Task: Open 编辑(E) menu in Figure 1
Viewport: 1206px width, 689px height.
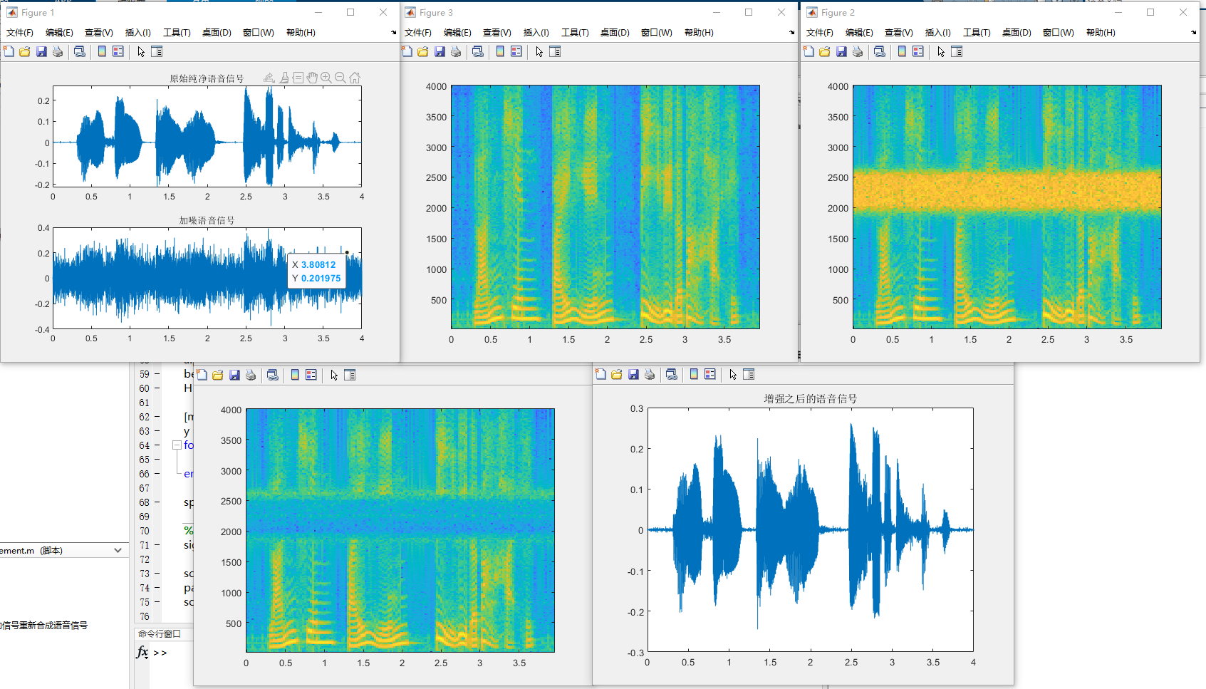Action: [59, 33]
